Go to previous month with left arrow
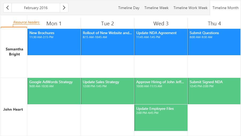Screen dimensions: 241x136 coord(7,8)
